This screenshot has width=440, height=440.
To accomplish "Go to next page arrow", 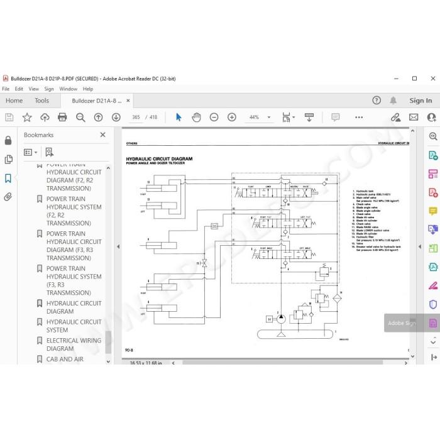I will [x=116, y=117].
